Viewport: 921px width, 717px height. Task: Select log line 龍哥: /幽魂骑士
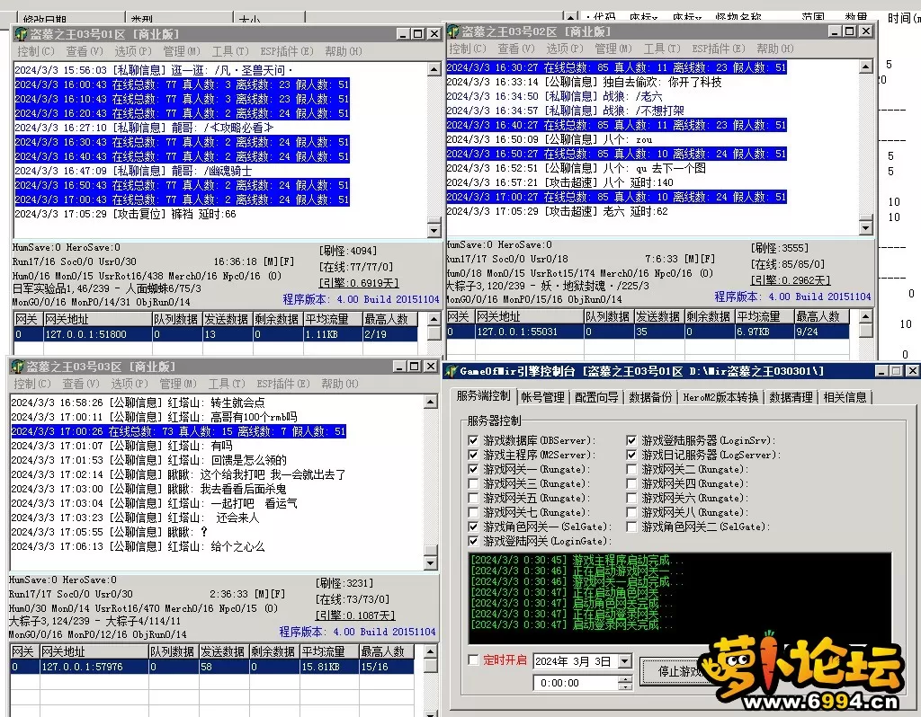[133, 171]
